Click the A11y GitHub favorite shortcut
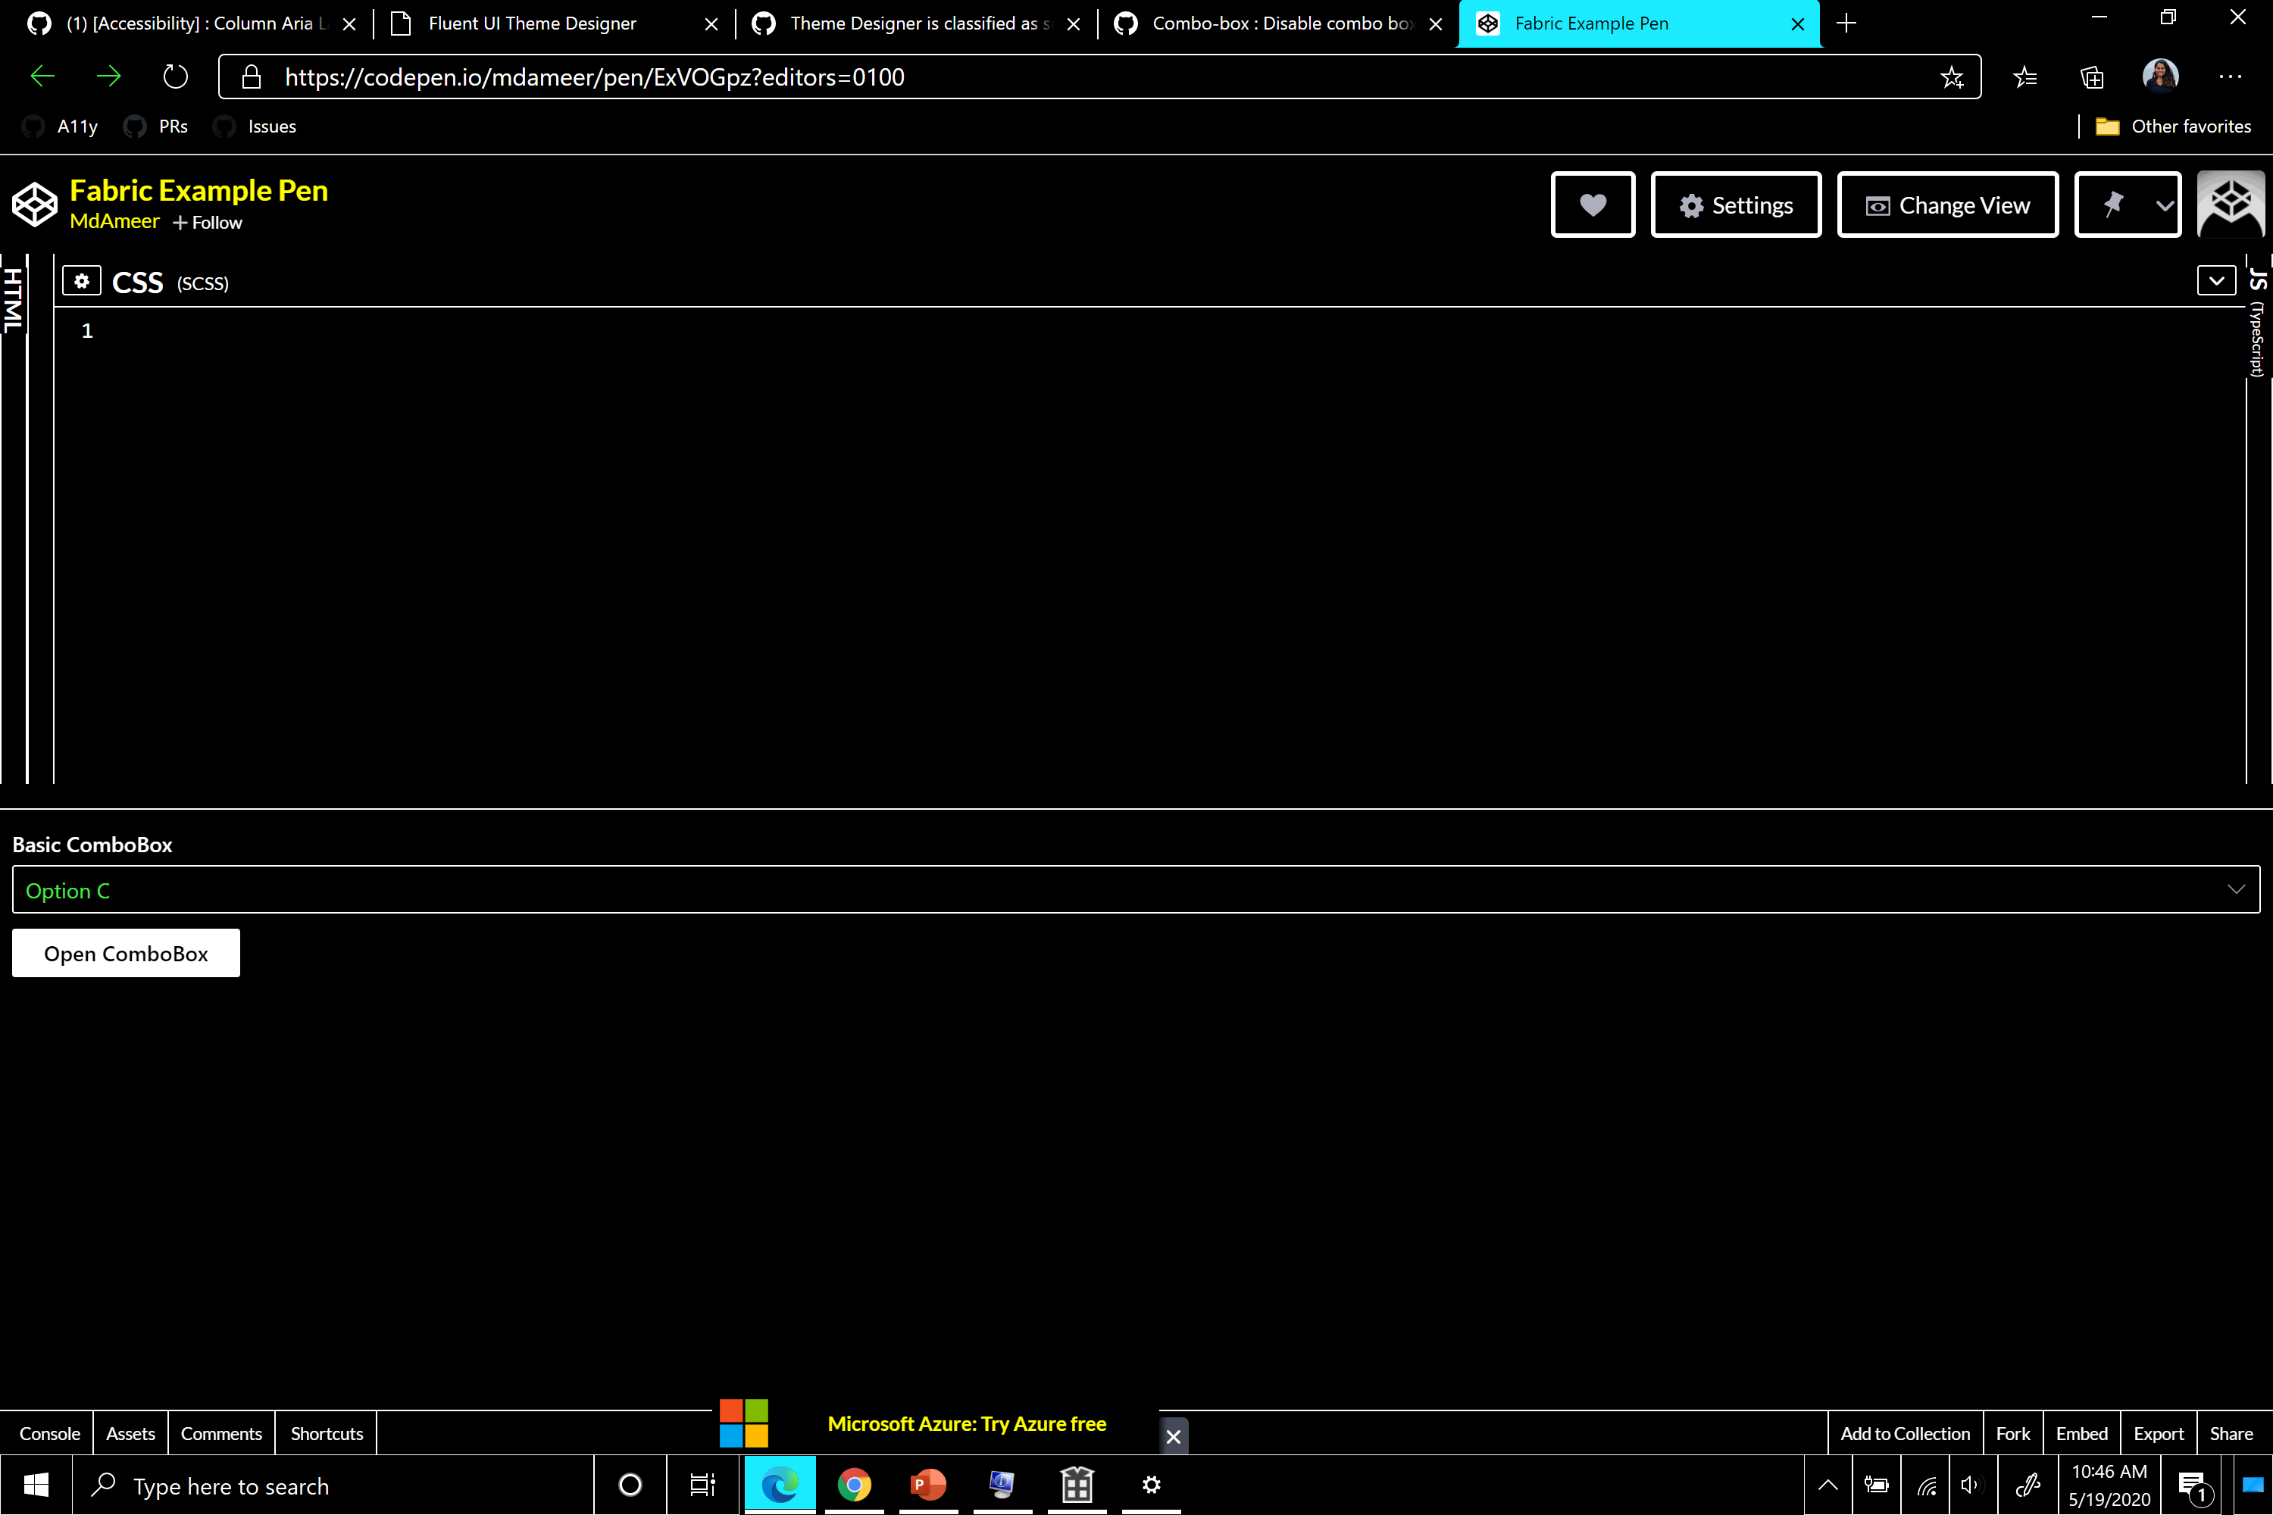This screenshot has height=1515, width=2273. pos(60,126)
